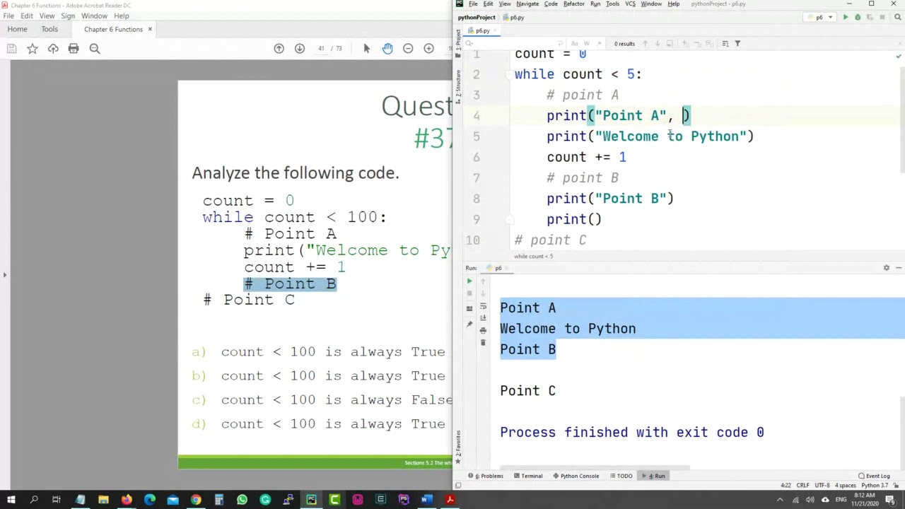
Task: Select the hand pan tool in Acrobat
Action: click(387, 49)
